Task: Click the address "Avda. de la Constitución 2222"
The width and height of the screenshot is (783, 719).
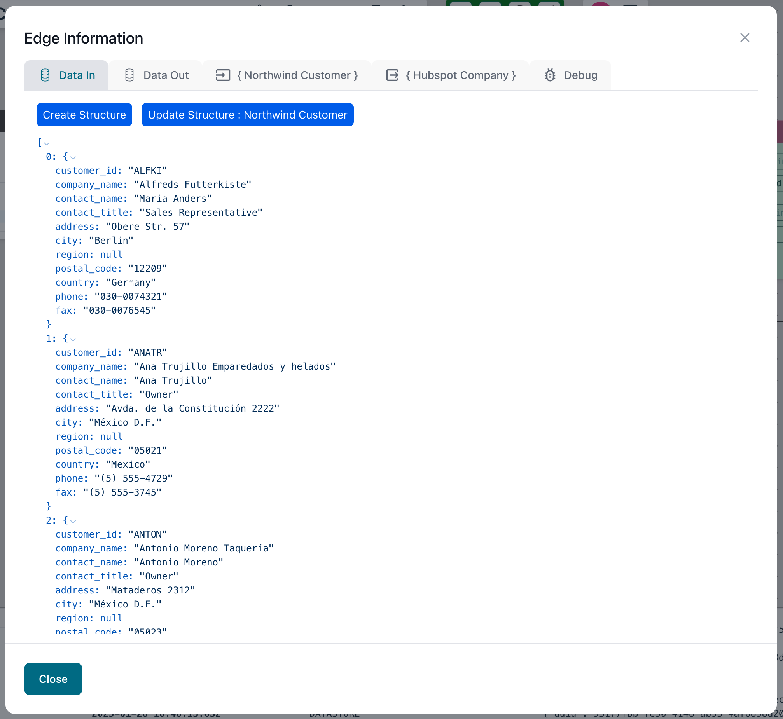Action: click(x=192, y=408)
